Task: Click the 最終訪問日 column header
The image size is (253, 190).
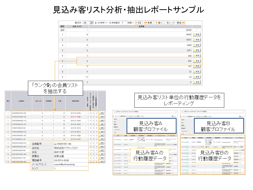Action: click(x=76, y=101)
